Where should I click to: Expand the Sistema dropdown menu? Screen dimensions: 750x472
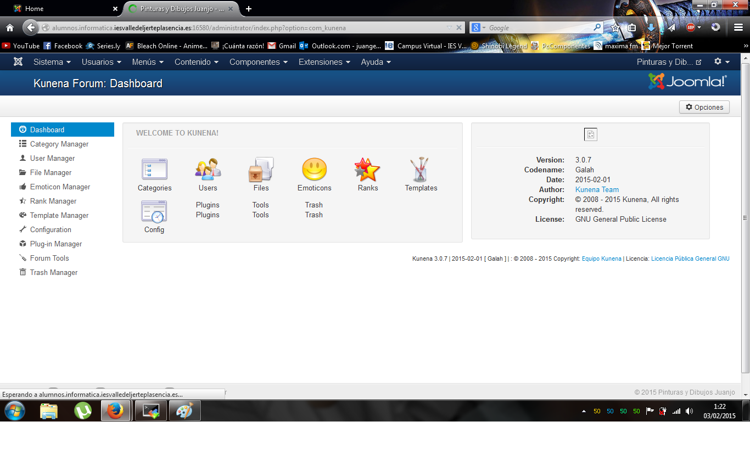point(52,62)
